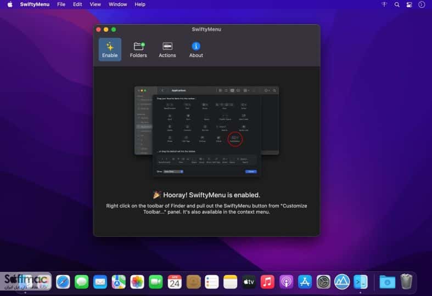The width and height of the screenshot is (432, 296).
Task: Click the menu bar status icon left of Spotlight
Action: tap(384, 4)
